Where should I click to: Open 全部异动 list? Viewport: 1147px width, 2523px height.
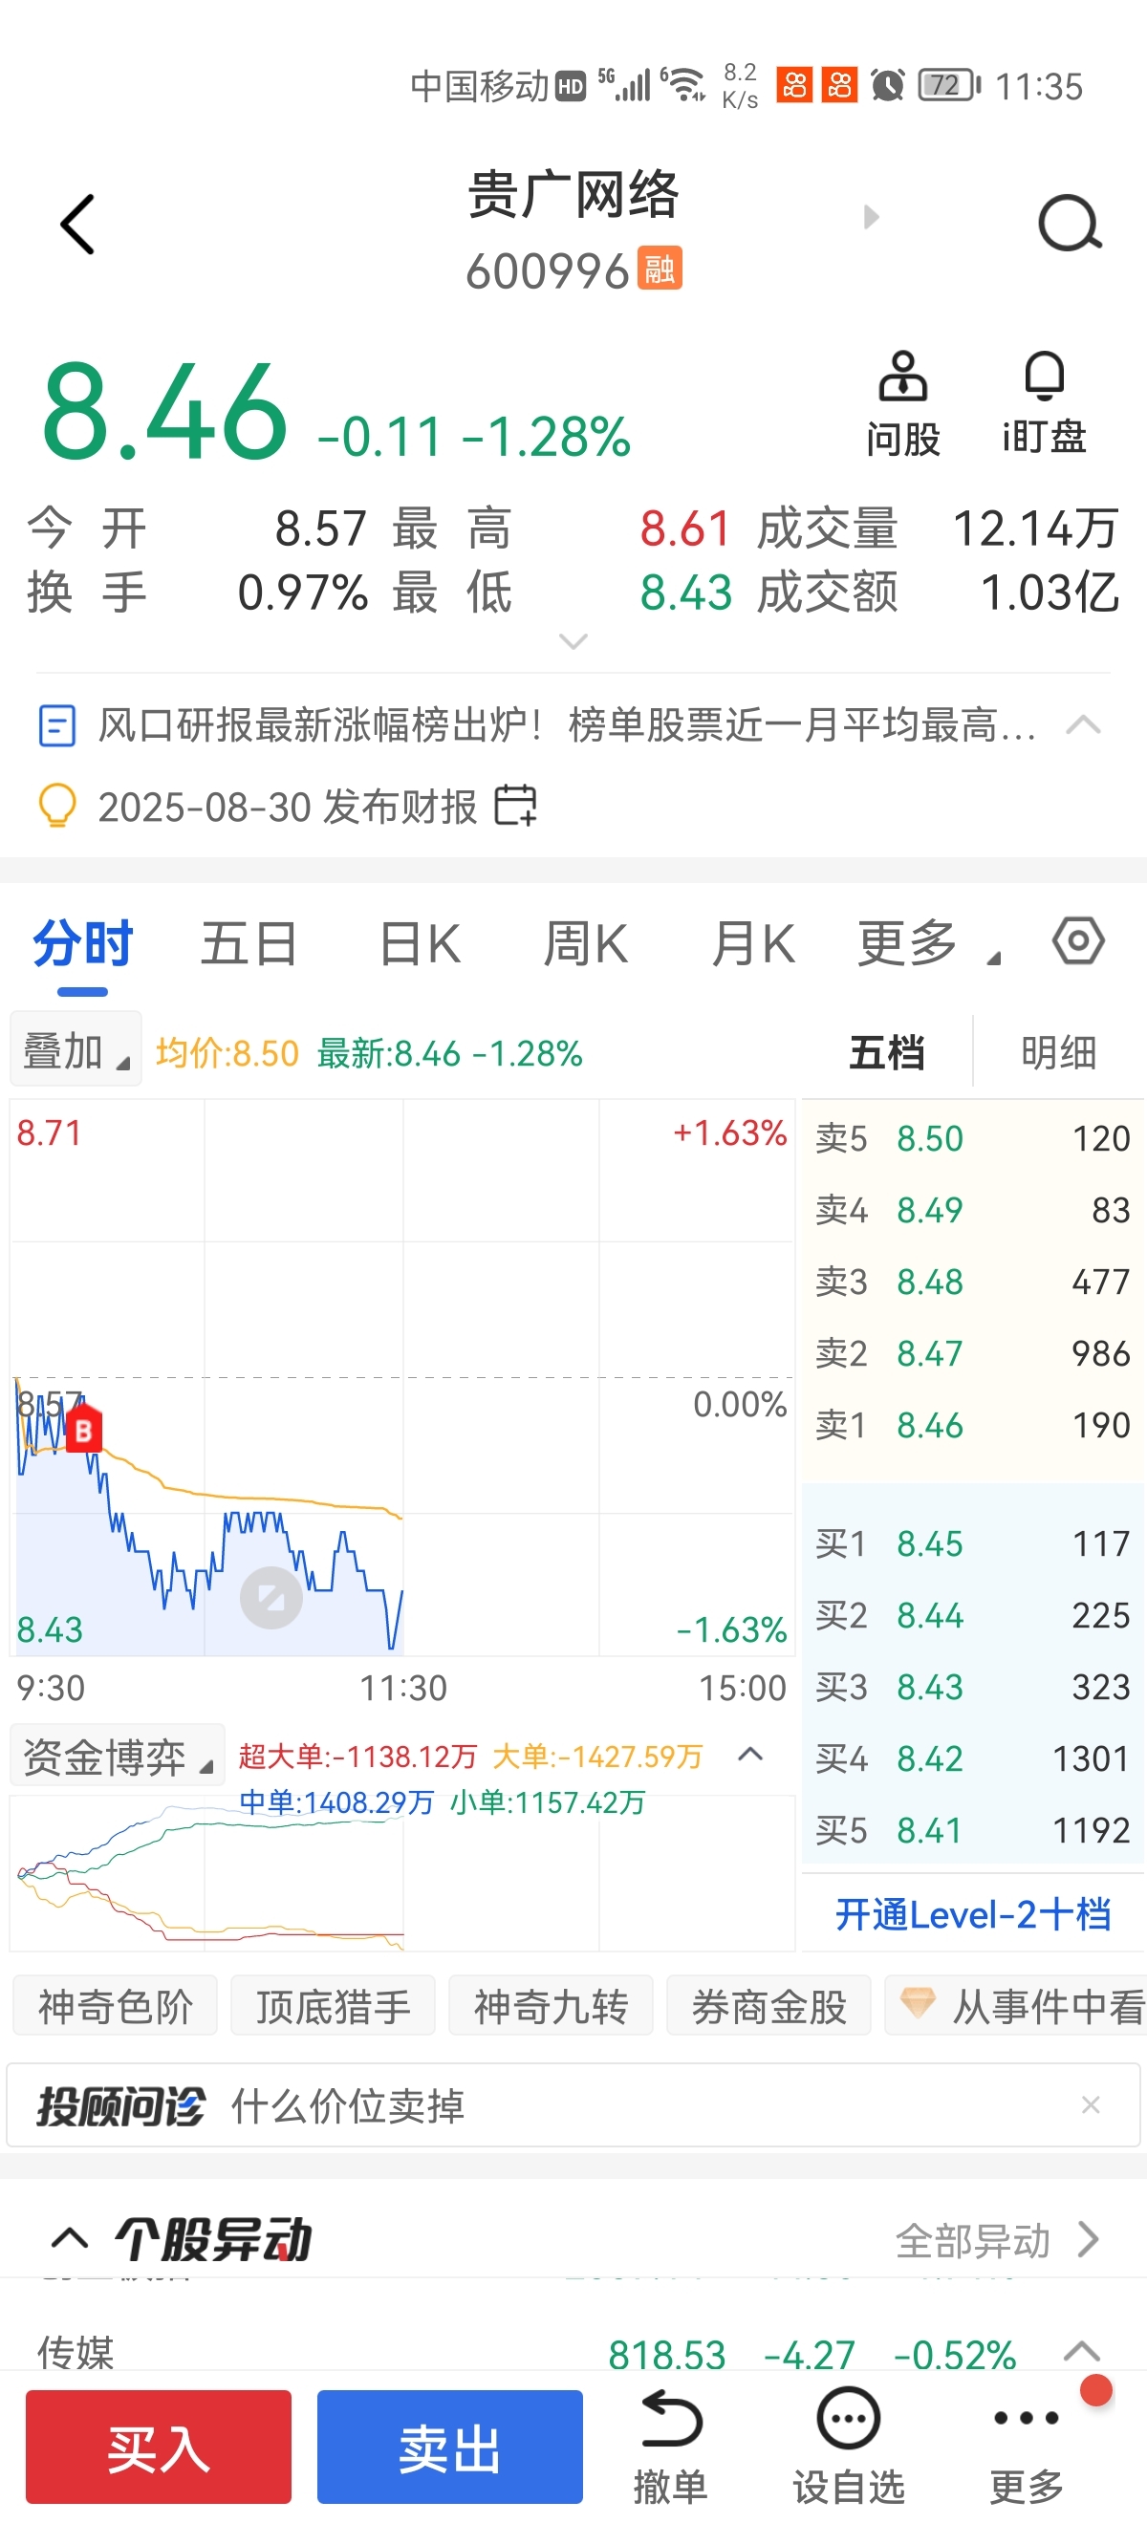[996, 2241]
